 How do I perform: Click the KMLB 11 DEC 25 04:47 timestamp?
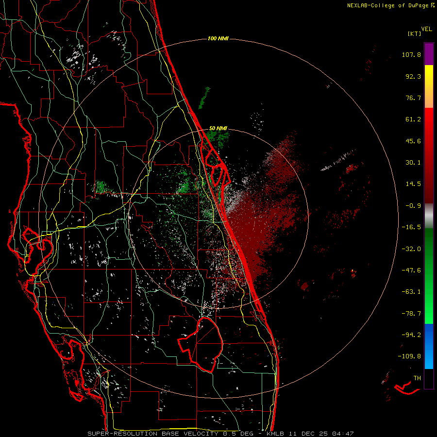coord(310,434)
